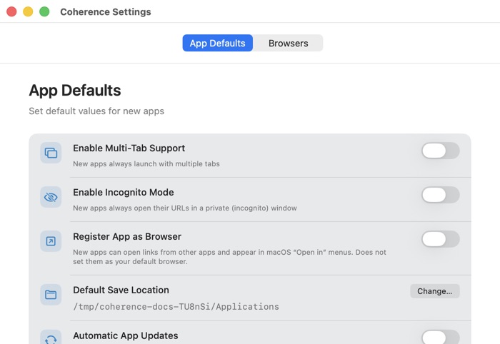Click the 'Coherence Settings' window title

click(106, 12)
